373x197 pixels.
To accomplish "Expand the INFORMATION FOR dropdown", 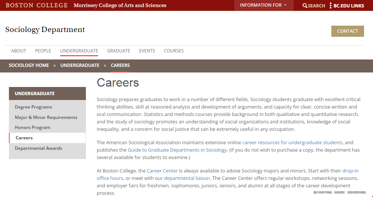I will tap(263, 5).
